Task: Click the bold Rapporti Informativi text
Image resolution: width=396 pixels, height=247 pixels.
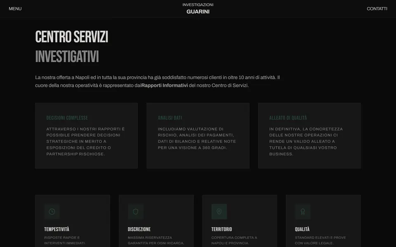Action: tap(165, 86)
